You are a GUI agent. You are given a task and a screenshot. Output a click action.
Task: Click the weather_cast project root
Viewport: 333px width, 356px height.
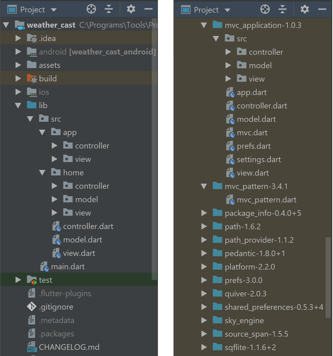pyautogui.click(x=51, y=25)
